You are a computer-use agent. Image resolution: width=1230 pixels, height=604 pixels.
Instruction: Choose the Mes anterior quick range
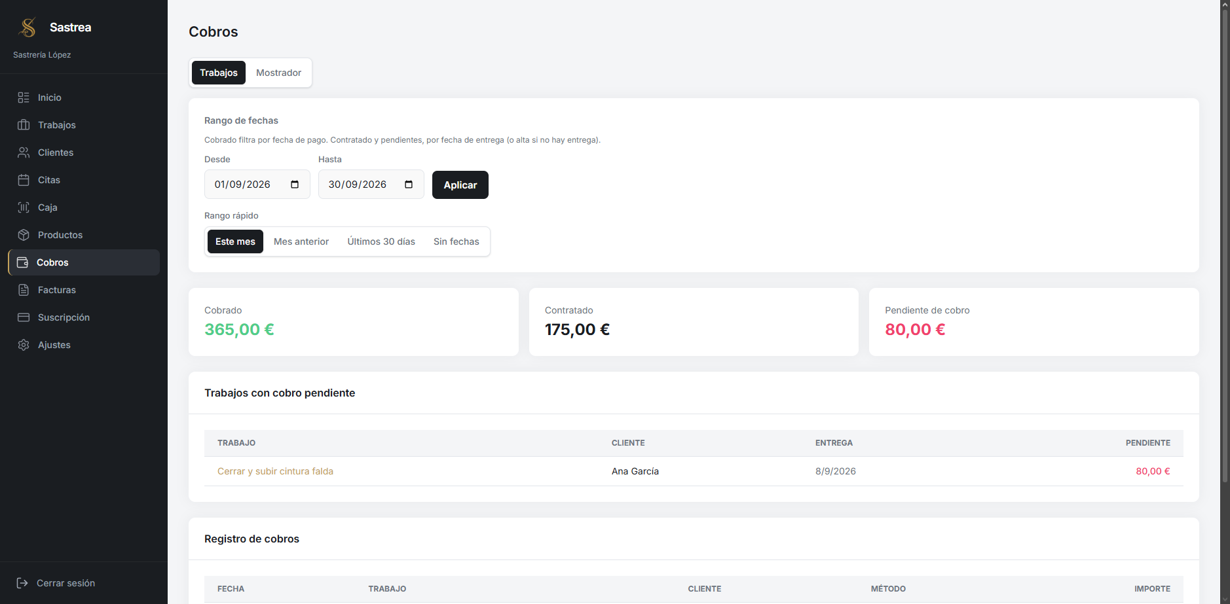301,241
